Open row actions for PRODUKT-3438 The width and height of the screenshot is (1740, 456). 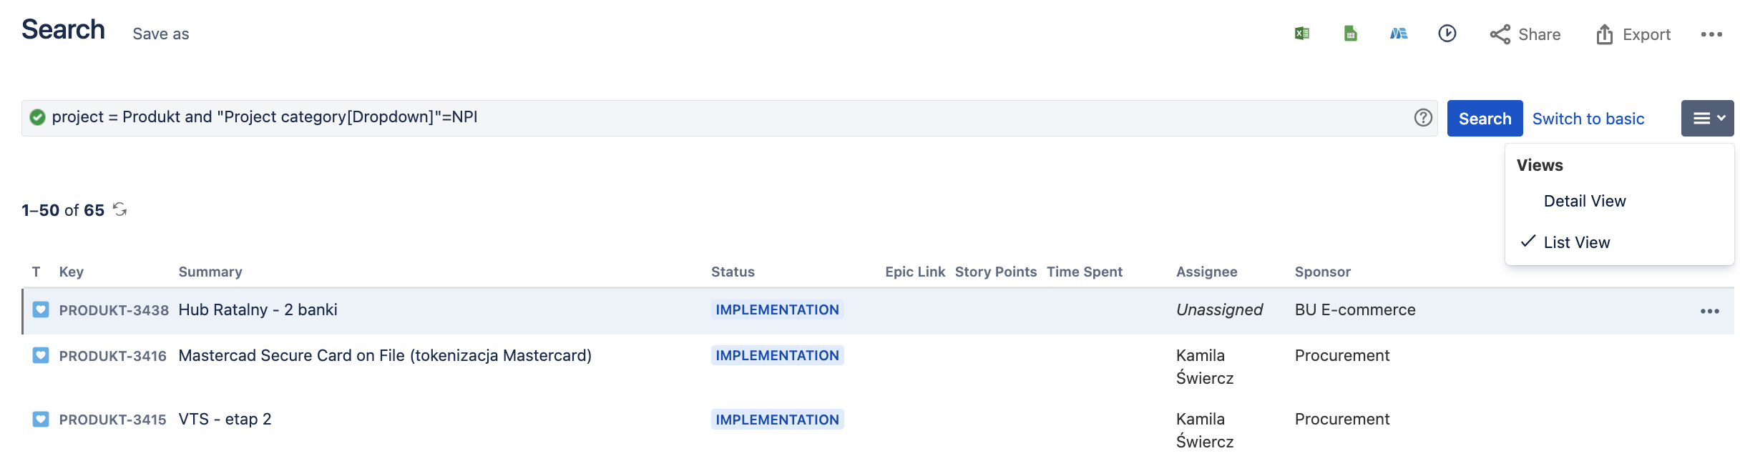point(1709,311)
